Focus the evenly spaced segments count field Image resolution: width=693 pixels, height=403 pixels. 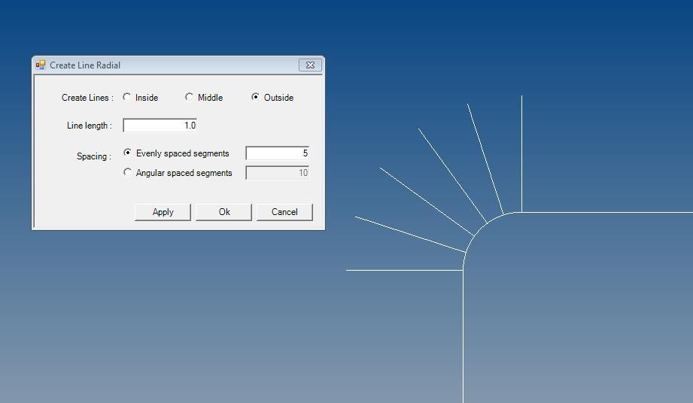pyautogui.click(x=278, y=153)
